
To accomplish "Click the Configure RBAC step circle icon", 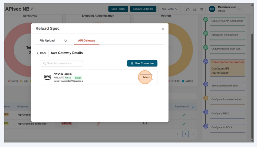I will coord(206,112).
